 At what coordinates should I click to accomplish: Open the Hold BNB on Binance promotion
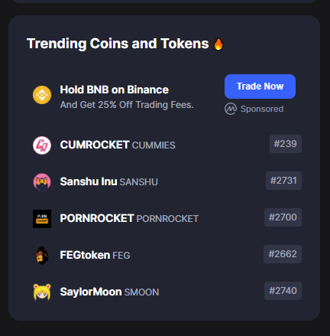(115, 90)
